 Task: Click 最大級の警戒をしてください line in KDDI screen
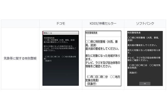102,49
